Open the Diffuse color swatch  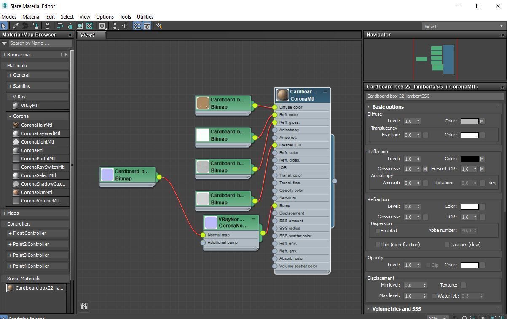point(469,121)
